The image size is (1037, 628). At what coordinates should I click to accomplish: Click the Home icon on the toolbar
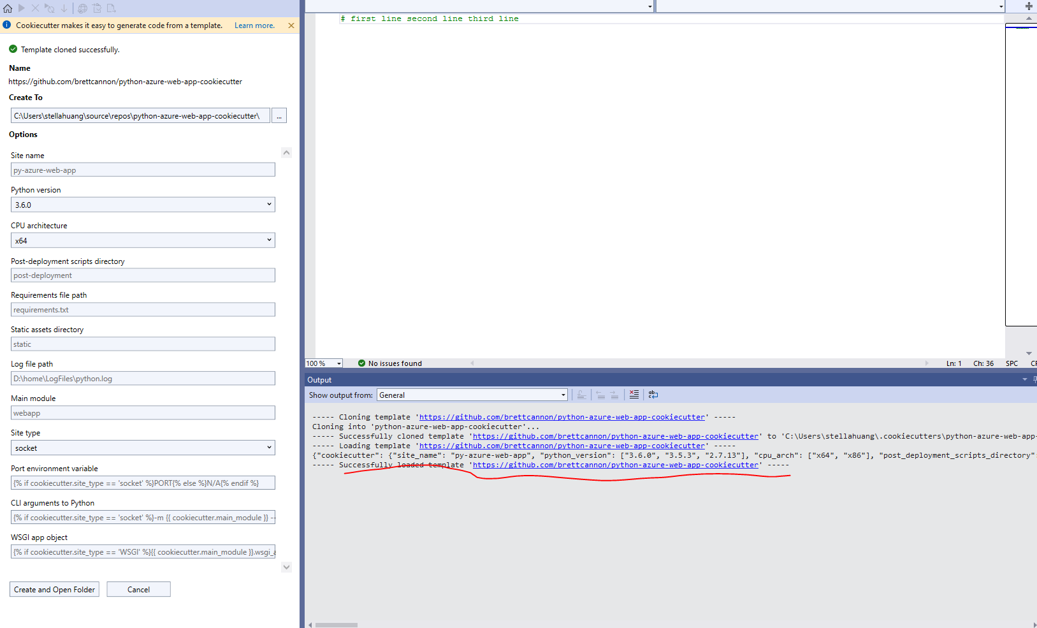7,8
